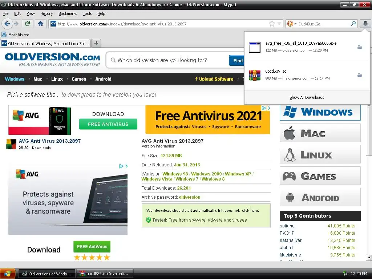This screenshot has height=279, width=372.
Task: Click the Windows Start button
Action: pyautogui.click(x=8, y=274)
